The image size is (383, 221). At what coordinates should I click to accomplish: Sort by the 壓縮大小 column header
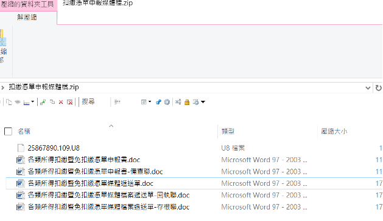pyautogui.click(x=334, y=131)
